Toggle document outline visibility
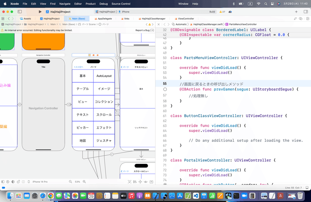This screenshot has width=311, height=202. [3, 181]
